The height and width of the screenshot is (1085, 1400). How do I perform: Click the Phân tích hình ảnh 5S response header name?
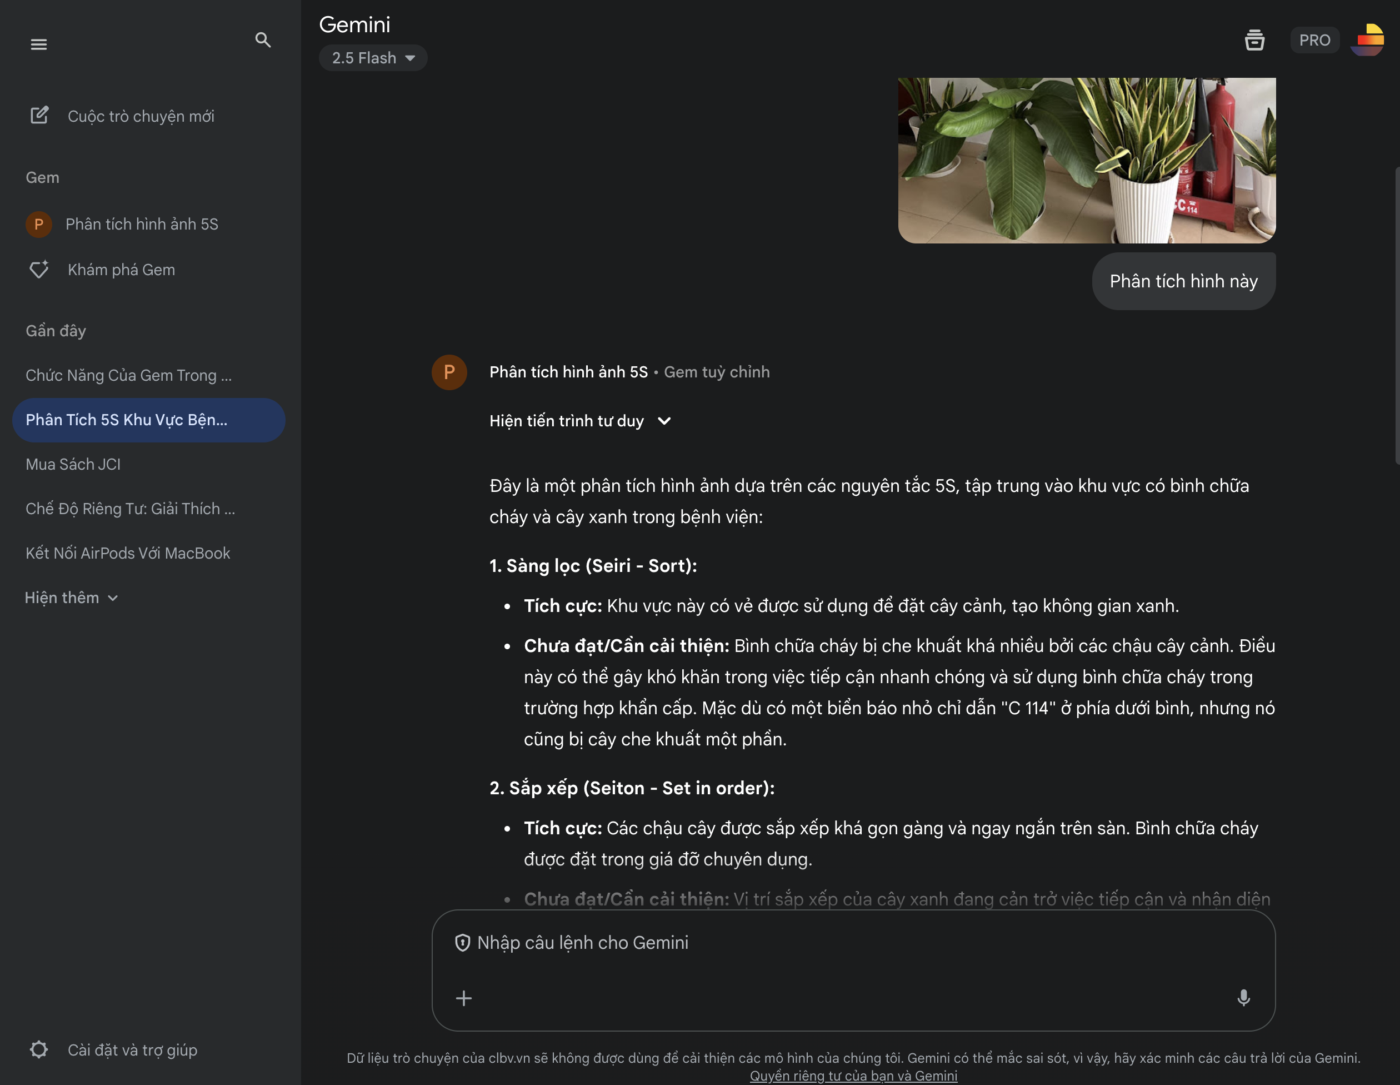point(568,372)
